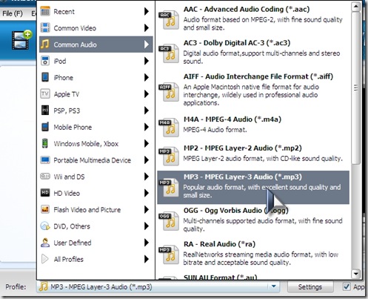
Task: Click the Flash Video and Picture icon
Action: pyautogui.click(x=45, y=209)
